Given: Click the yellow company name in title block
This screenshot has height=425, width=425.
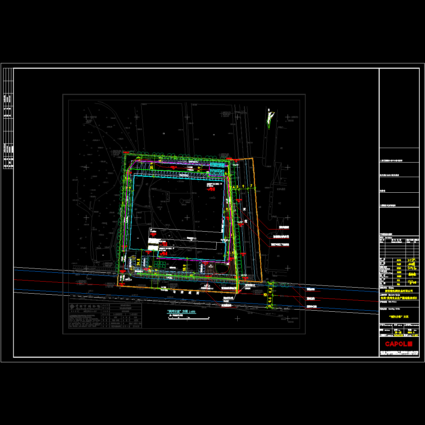Looking at the screenshot, I should (399, 290).
